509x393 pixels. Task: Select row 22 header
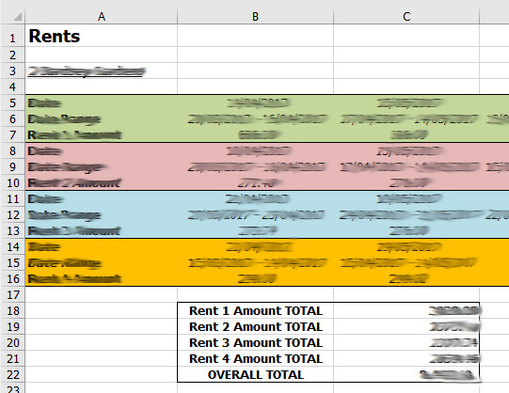click(x=13, y=375)
